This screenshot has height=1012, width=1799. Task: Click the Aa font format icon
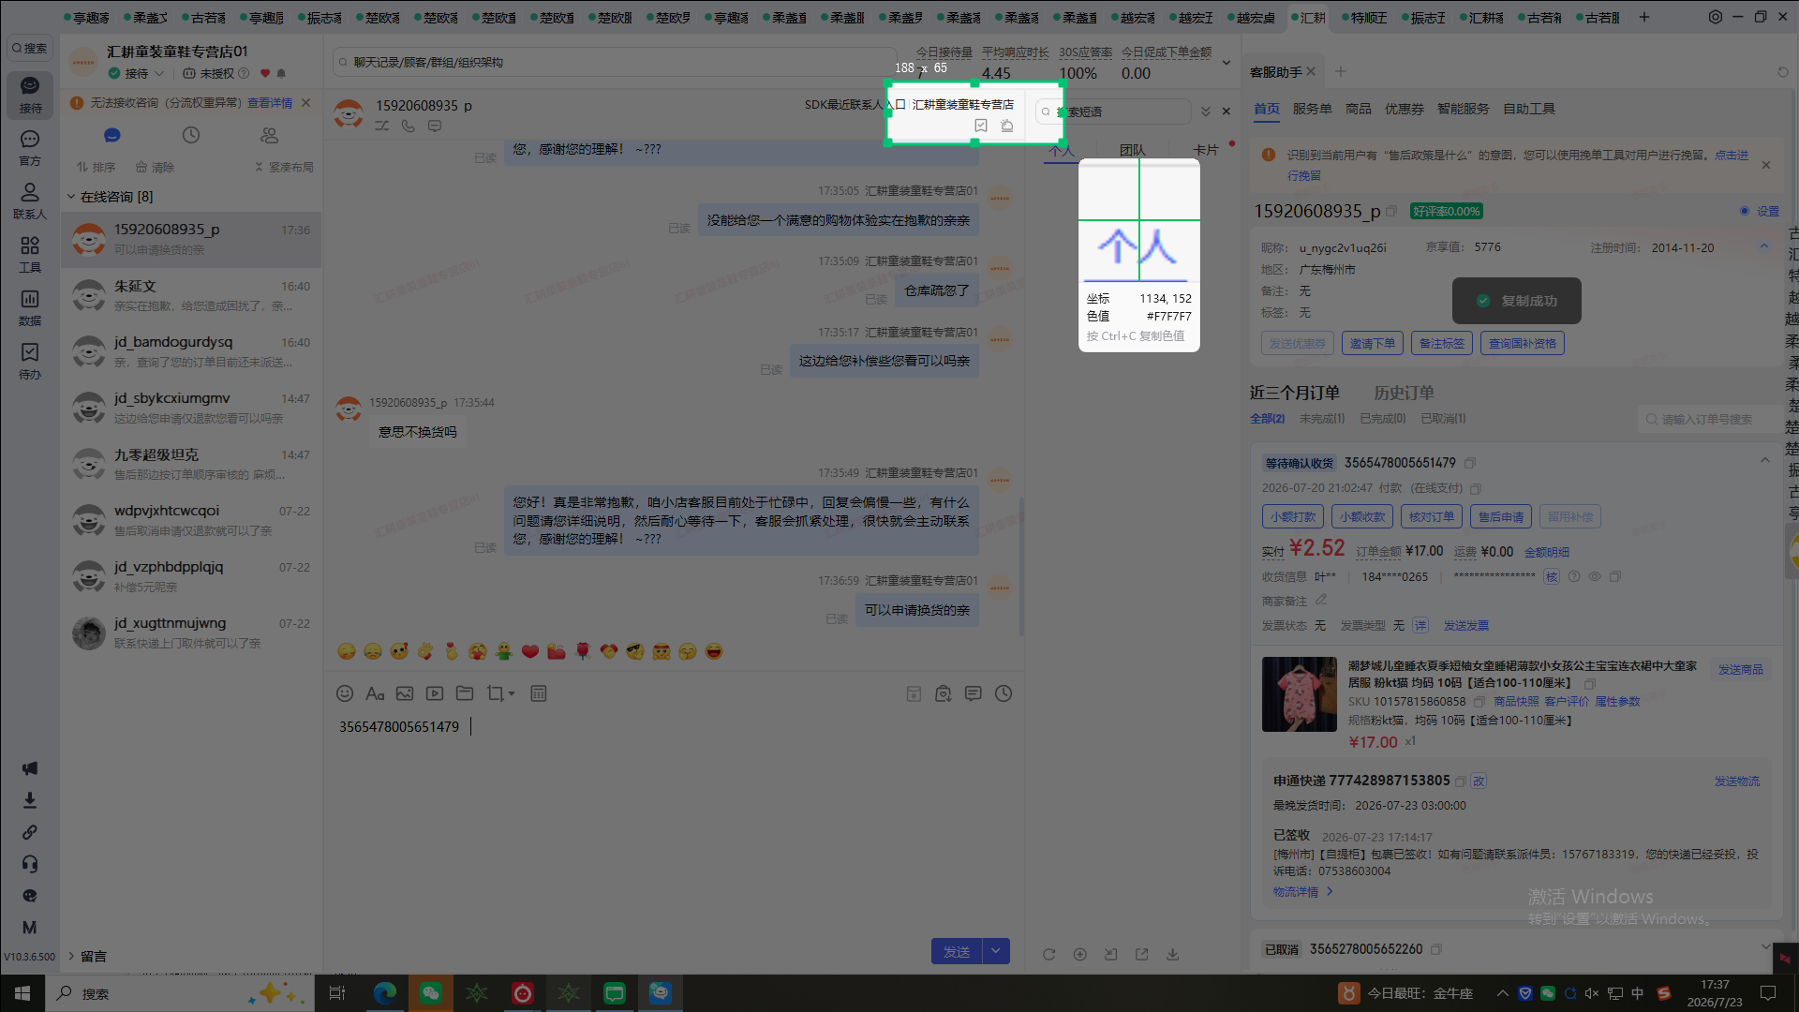[x=375, y=693]
